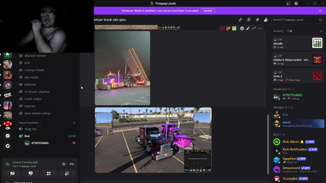
Task: Hide the member list panel
Action: pos(266,20)
